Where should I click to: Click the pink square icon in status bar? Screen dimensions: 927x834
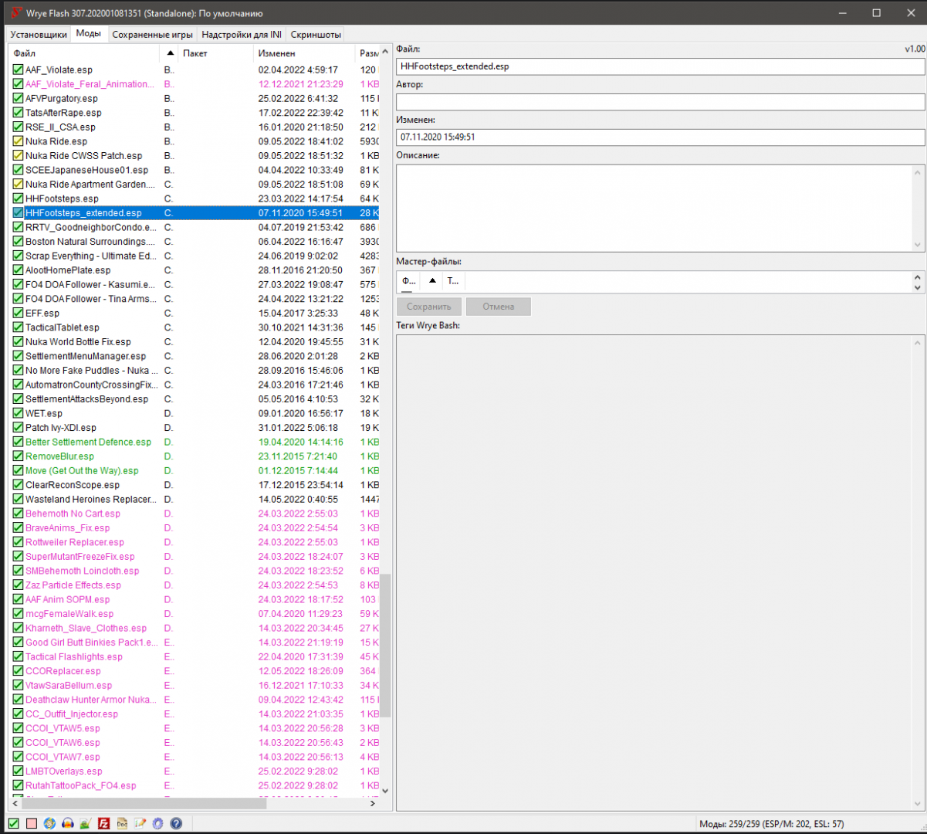click(x=32, y=824)
